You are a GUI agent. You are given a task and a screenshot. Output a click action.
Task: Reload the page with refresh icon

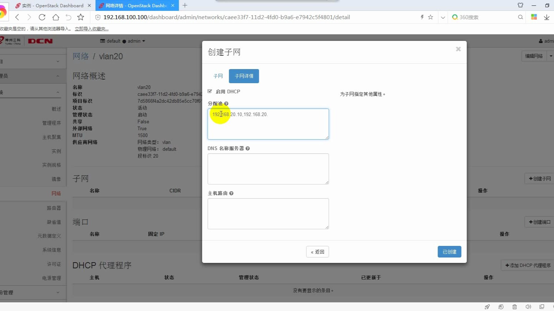[42, 17]
